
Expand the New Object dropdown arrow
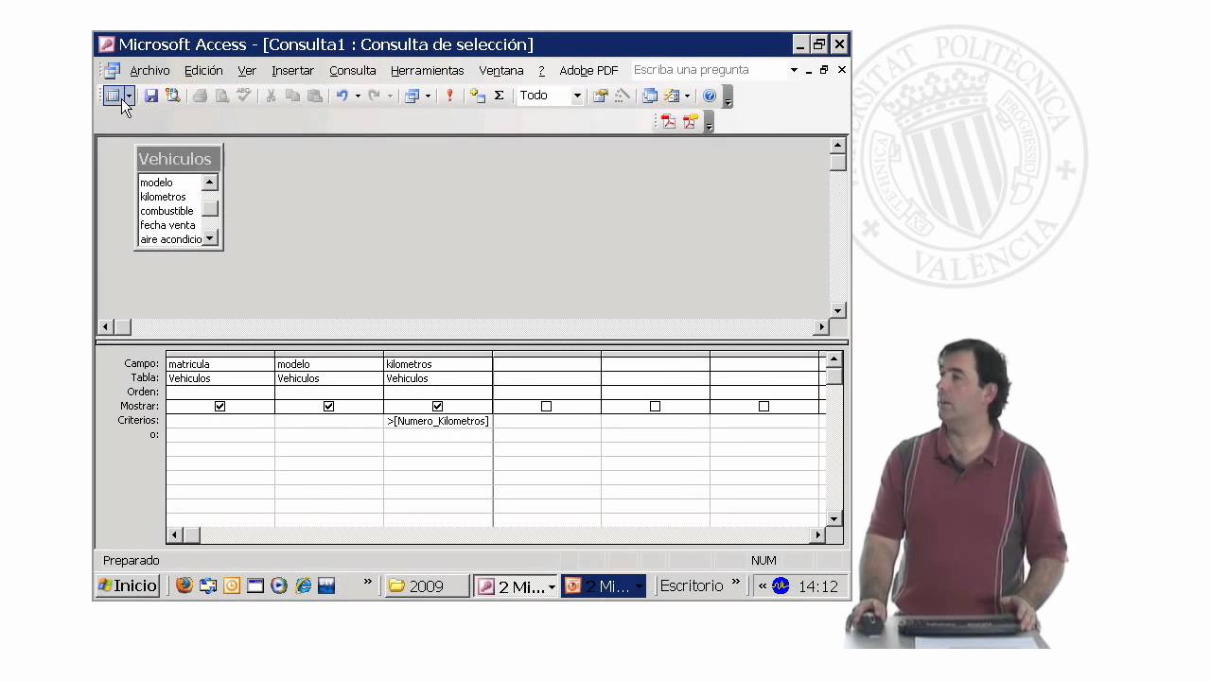[687, 96]
